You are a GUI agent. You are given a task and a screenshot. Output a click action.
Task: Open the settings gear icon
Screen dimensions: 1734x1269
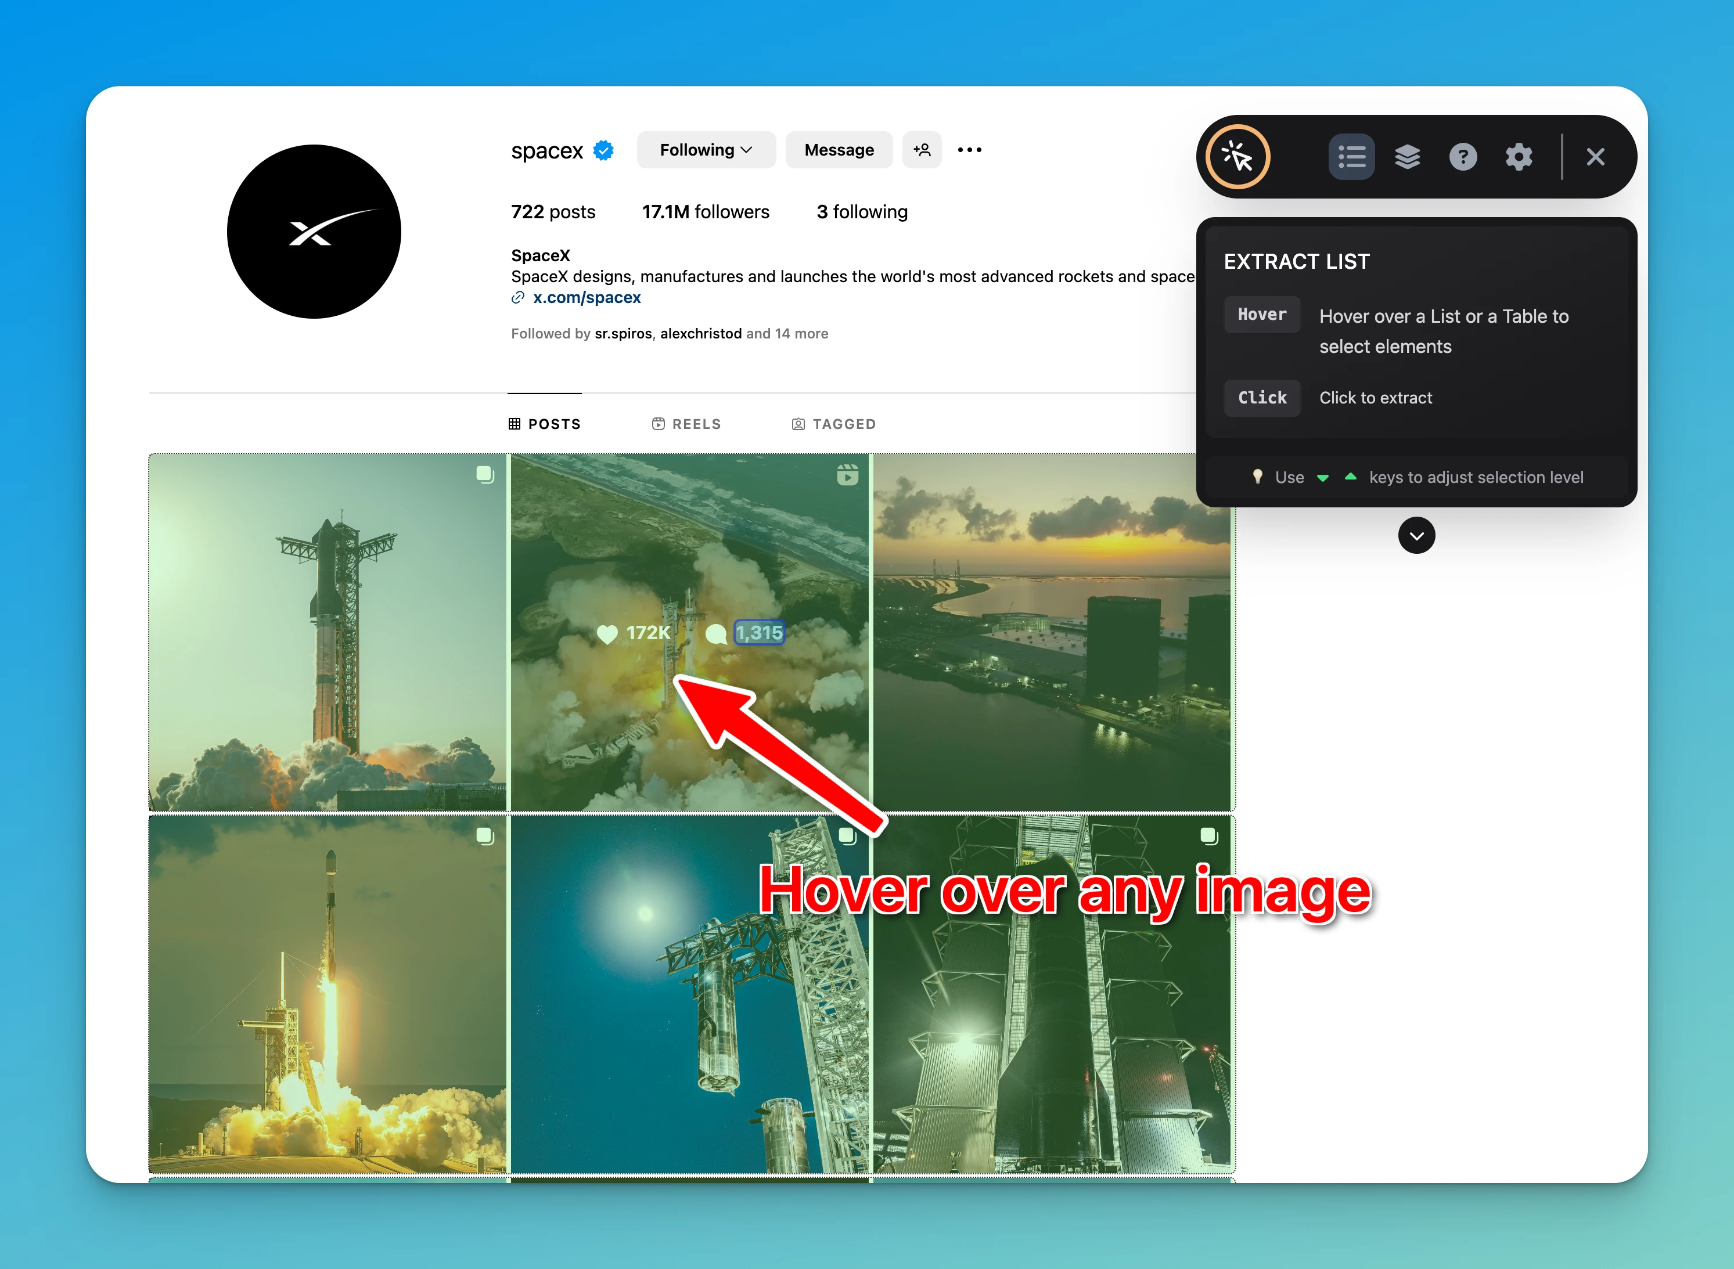pyautogui.click(x=1519, y=156)
